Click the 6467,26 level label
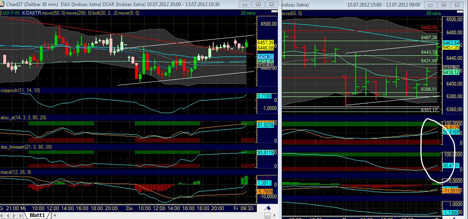Viewport: 468px width, 219px height. (x=429, y=37)
